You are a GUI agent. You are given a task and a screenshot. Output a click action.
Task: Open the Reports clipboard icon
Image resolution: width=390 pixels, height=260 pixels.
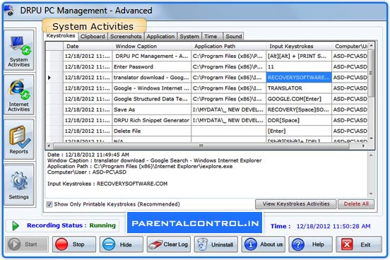tap(19, 139)
